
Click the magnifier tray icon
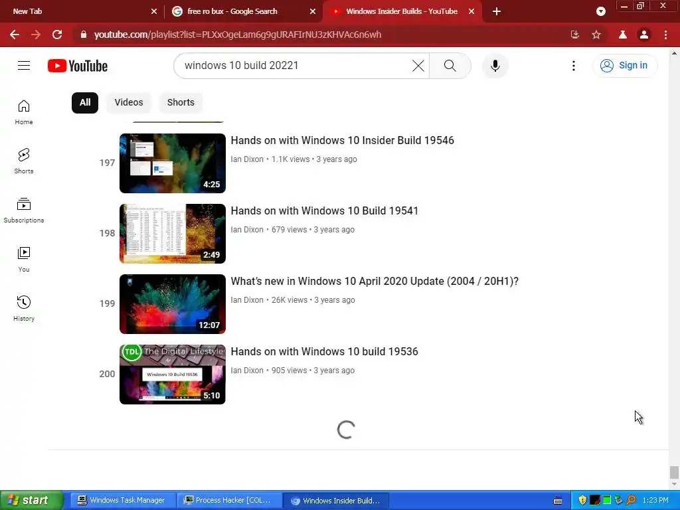[631, 500]
